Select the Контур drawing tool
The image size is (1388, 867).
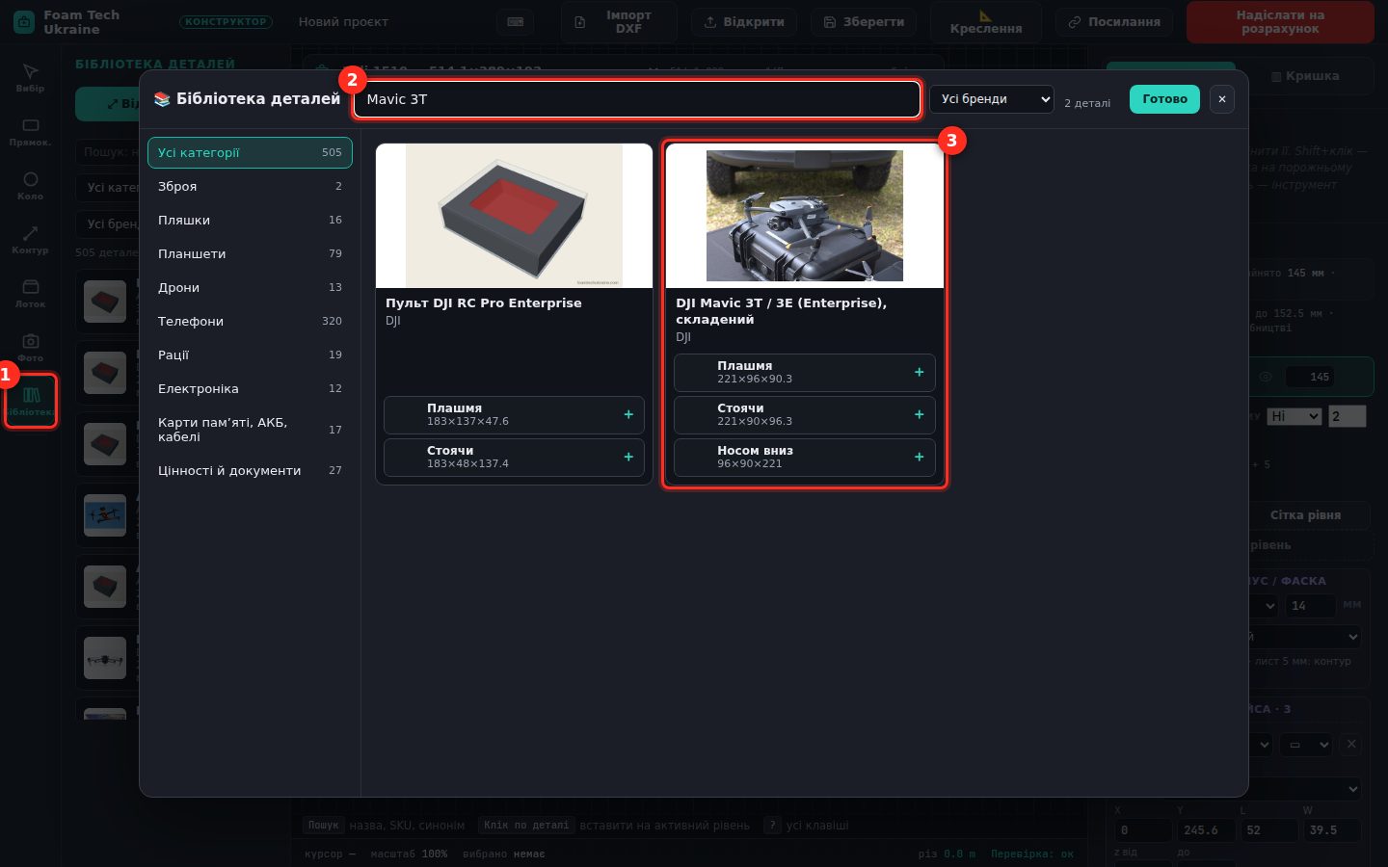[x=30, y=239]
